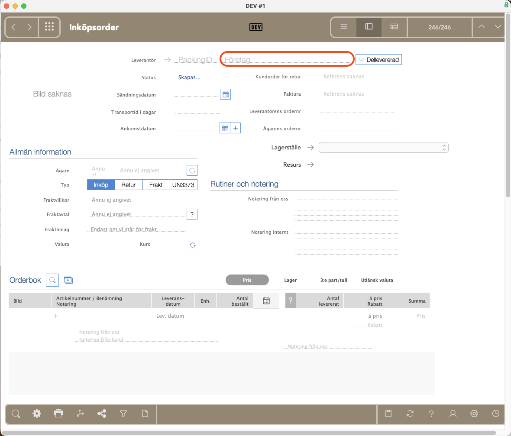Open user profile icon in bottom toolbar
The height and width of the screenshot is (436, 511).
[453, 413]
